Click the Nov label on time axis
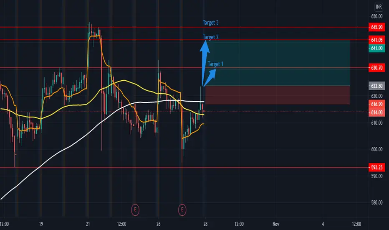This screenshot has height=230, width=389. [x=276, y=224]
